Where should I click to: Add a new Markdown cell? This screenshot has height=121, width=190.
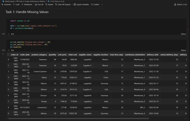[x=27, y=4]
